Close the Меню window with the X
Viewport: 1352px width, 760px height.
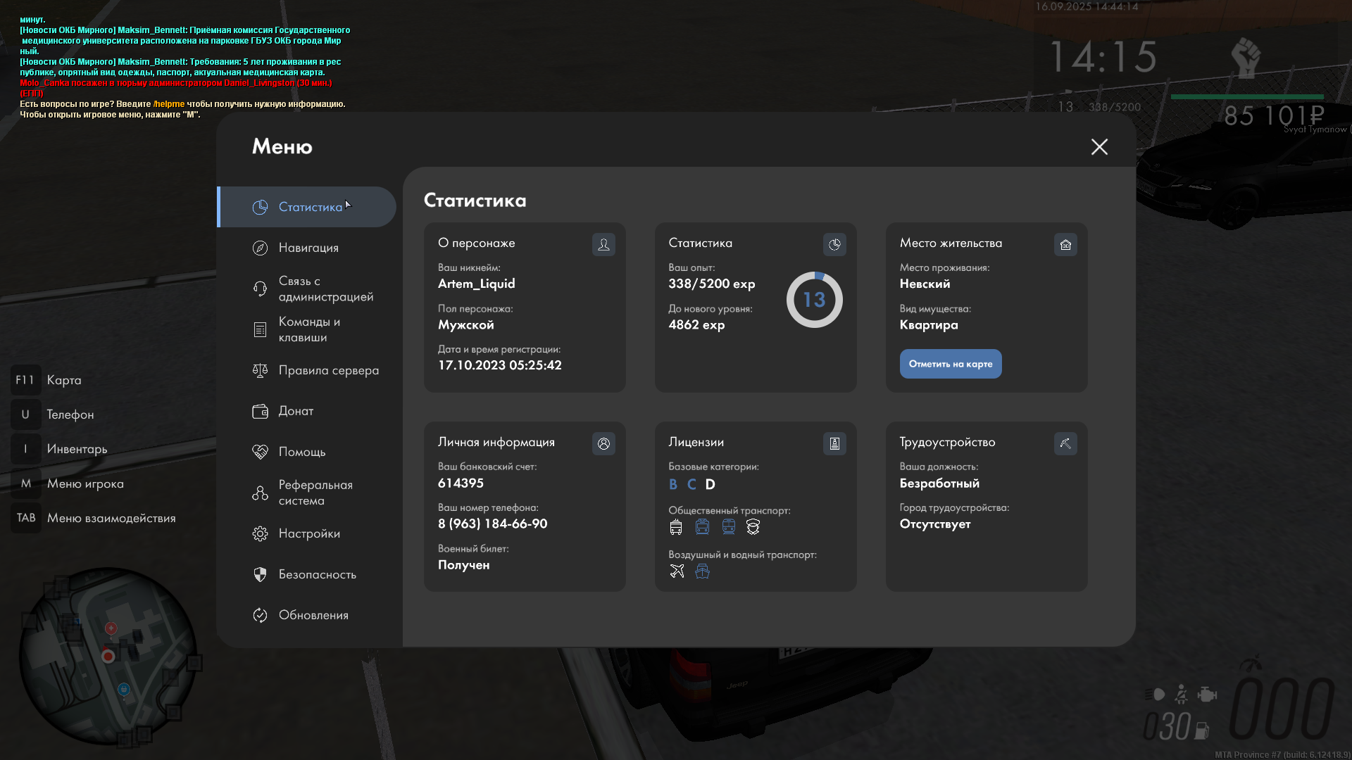click(x=1099, y=146)
